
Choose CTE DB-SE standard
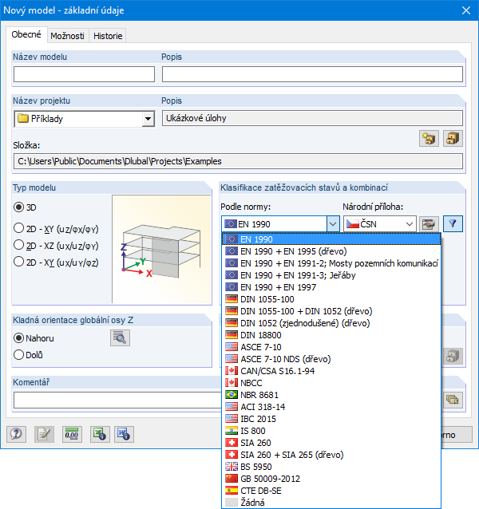pyautogui.click(x=331, y=491)
